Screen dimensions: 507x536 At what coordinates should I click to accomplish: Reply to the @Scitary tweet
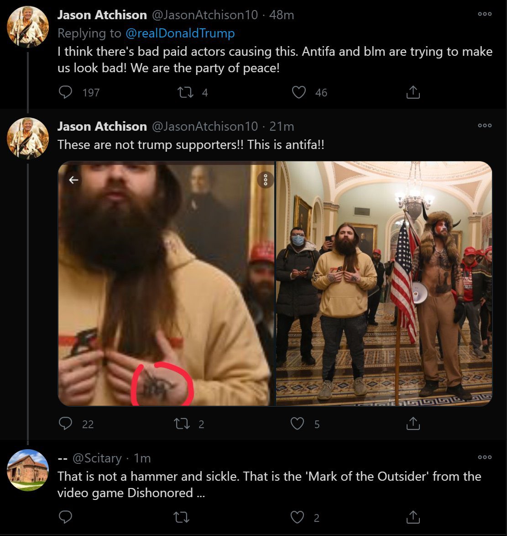click(66, 517)
